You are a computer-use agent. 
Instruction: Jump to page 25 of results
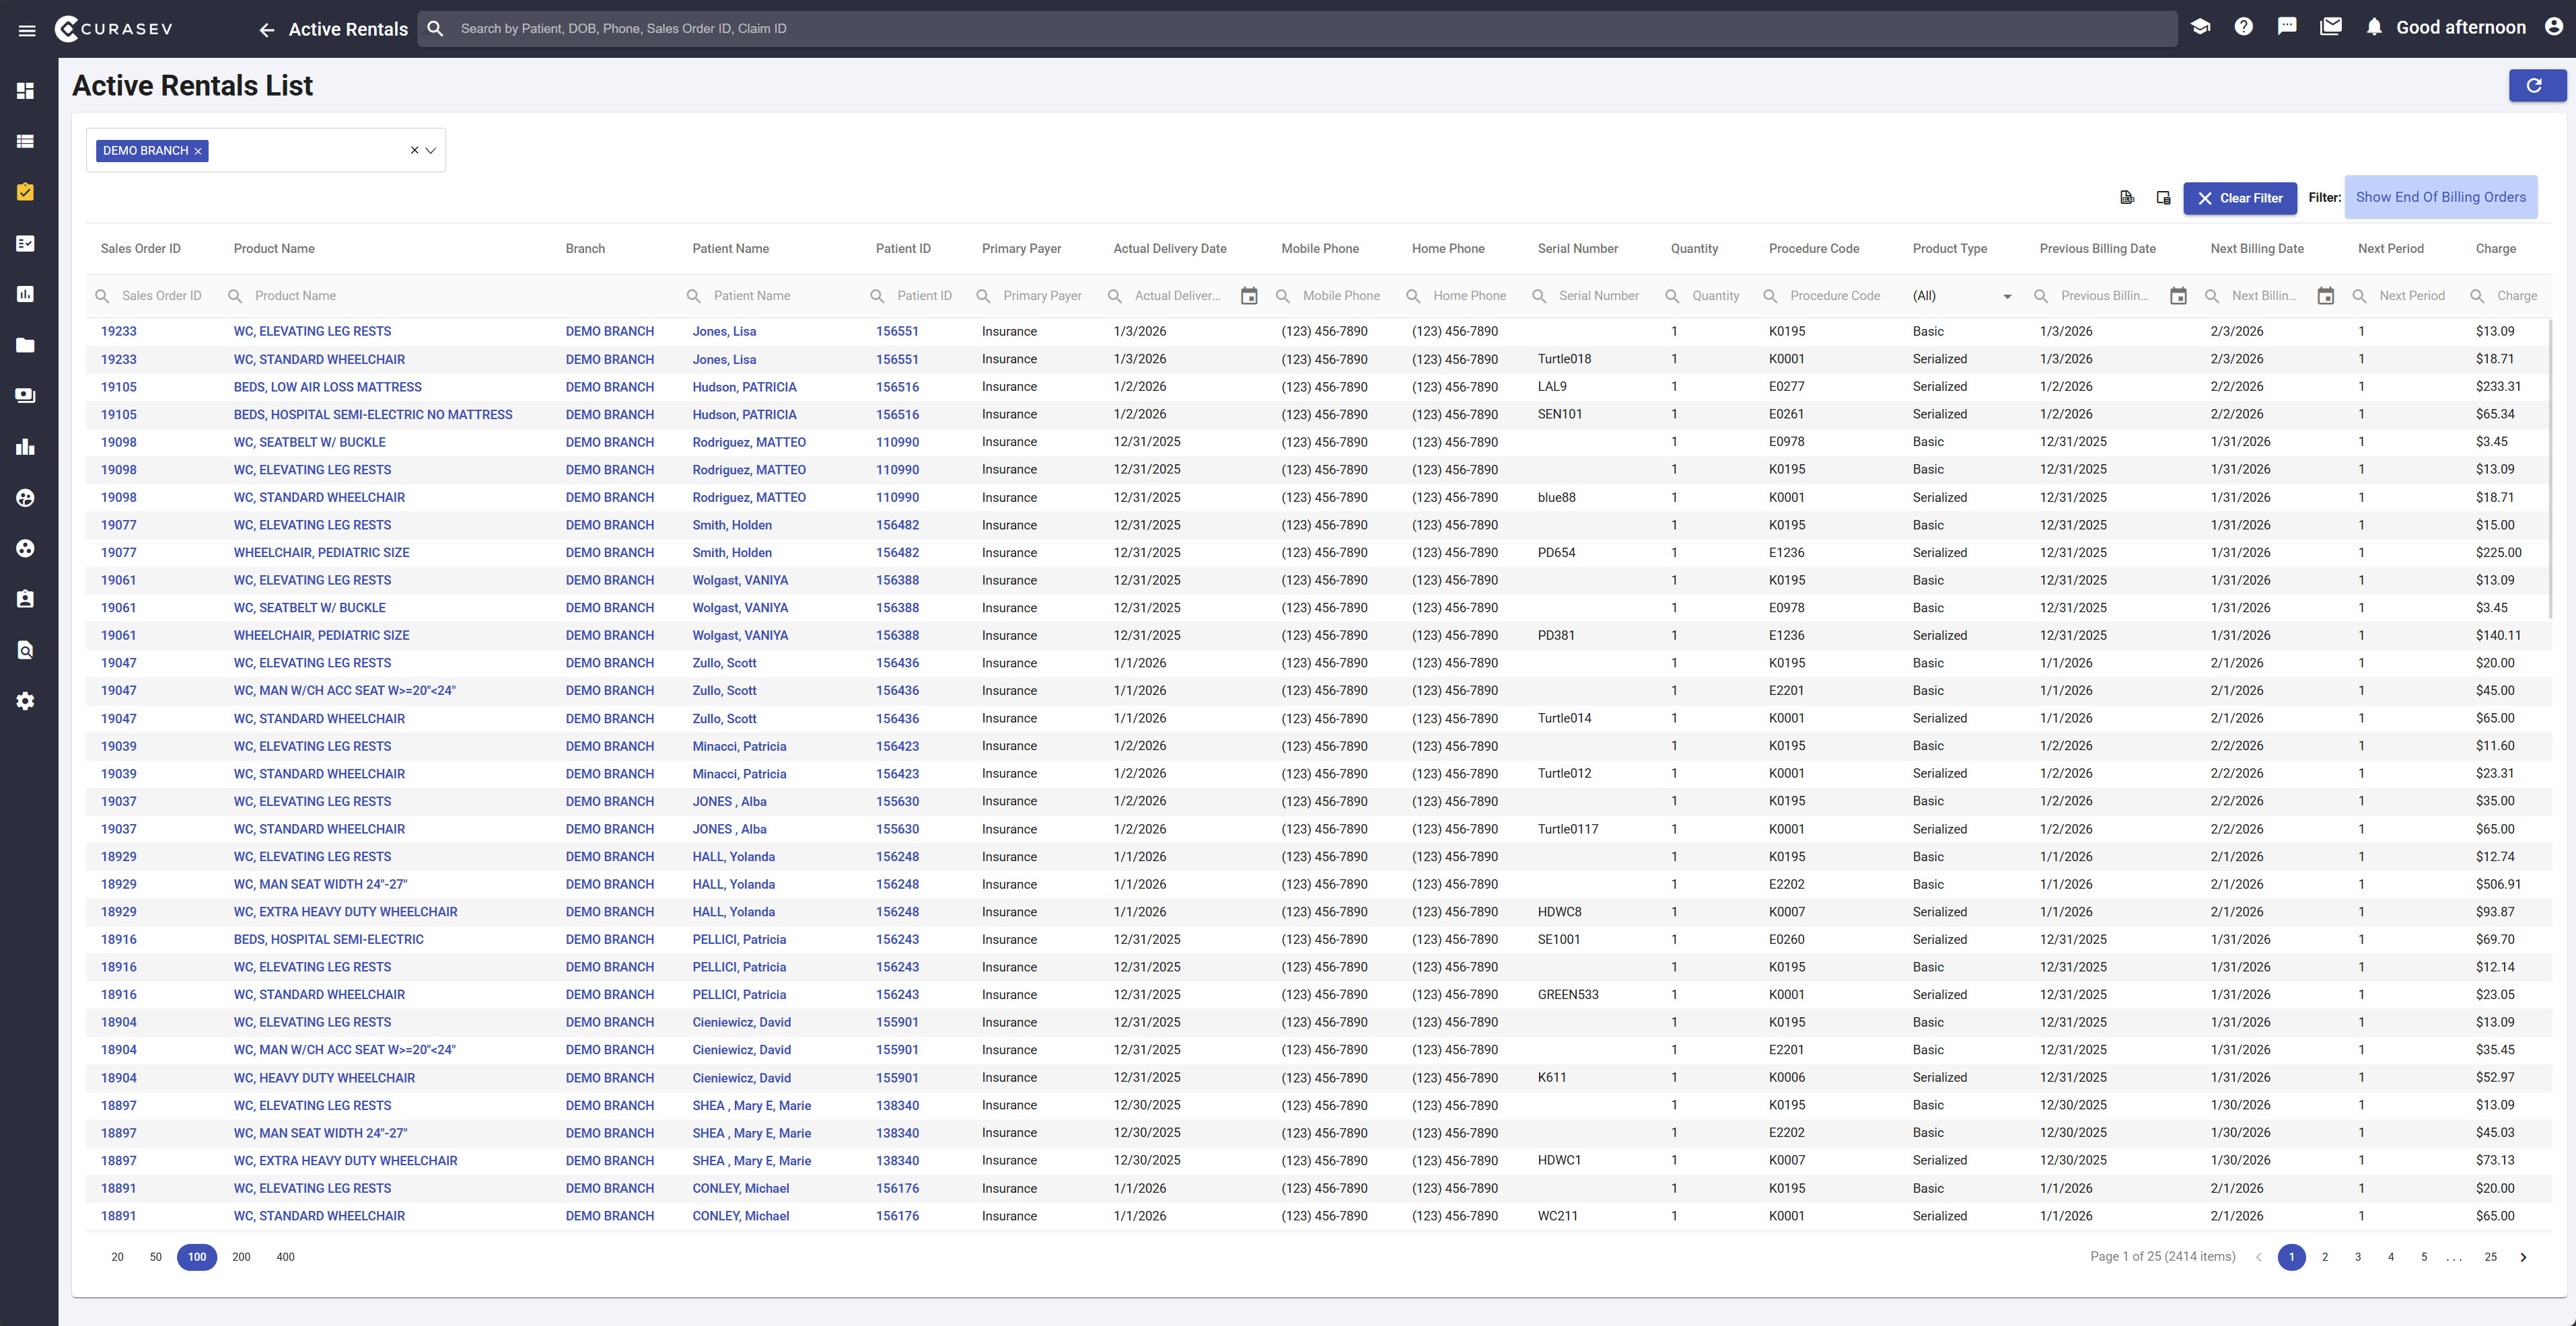[2491, 1257]
